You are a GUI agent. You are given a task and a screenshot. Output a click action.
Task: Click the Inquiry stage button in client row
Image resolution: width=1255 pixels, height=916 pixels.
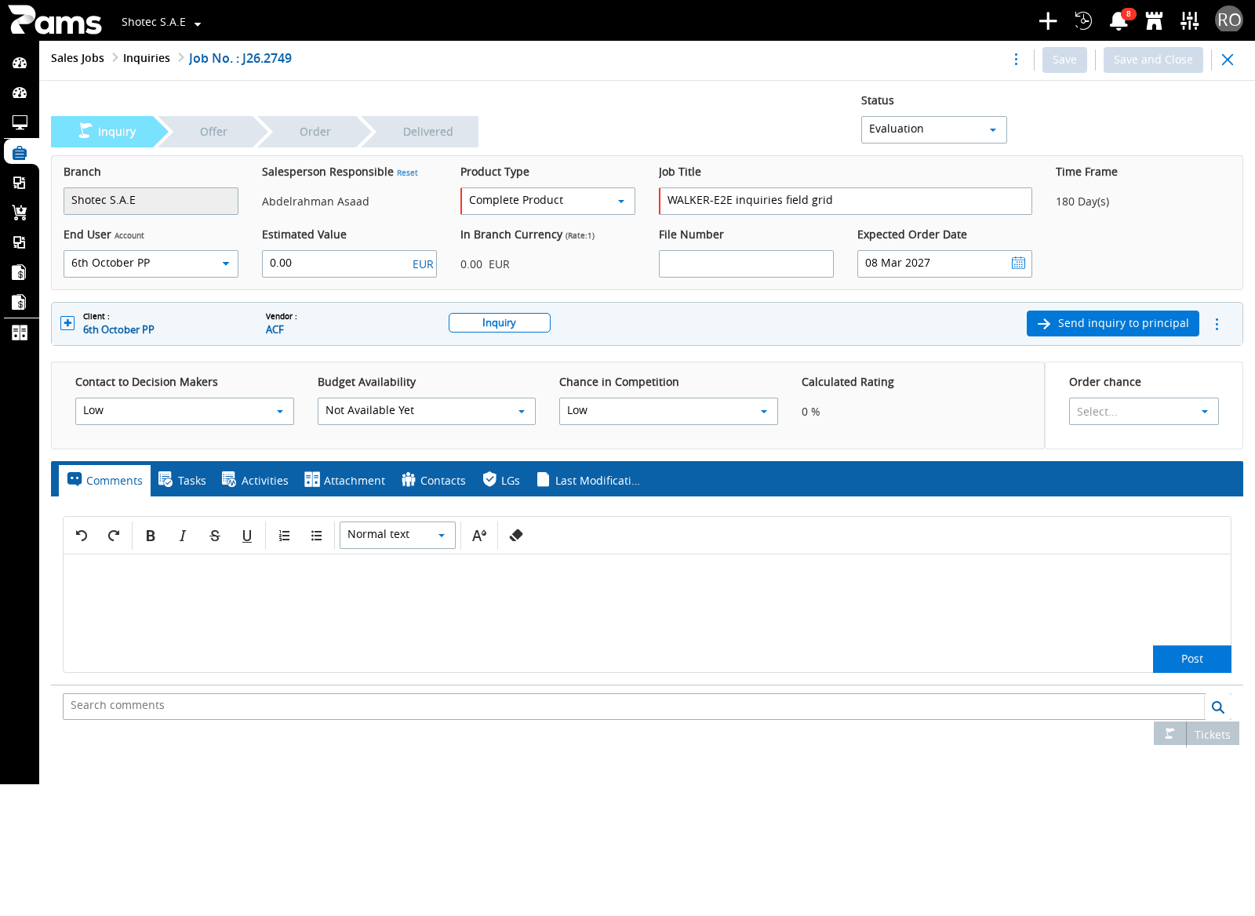(x=500, y=323)
